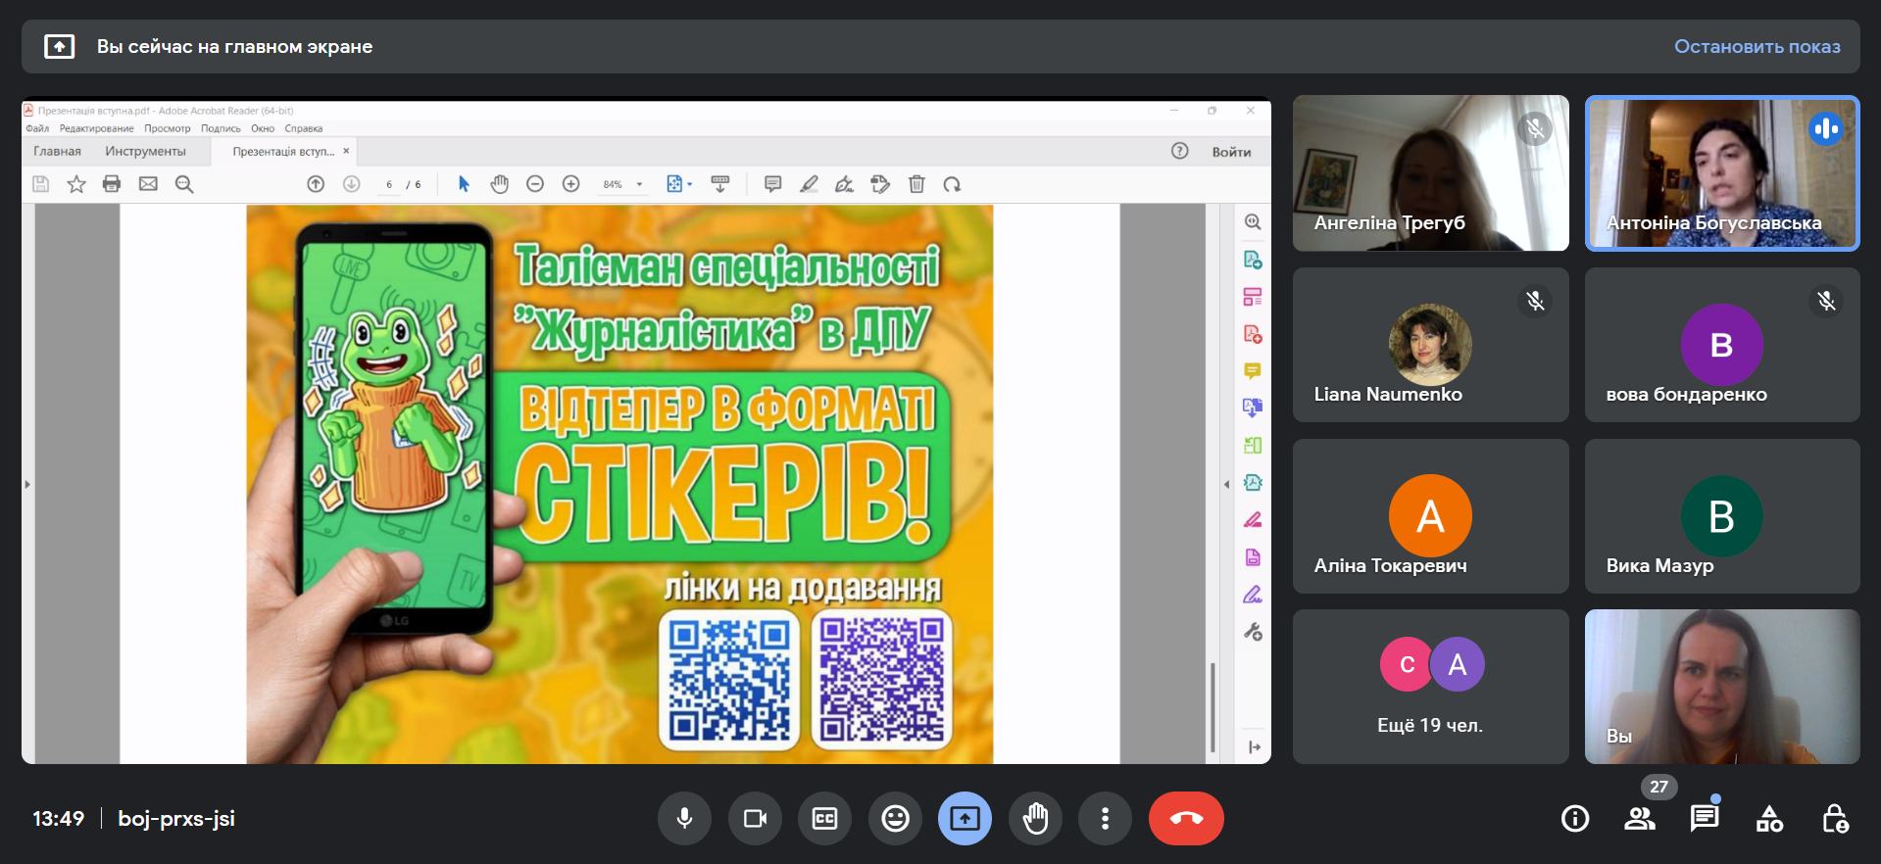Select Антоніна Богуславська video tile
The image size is (1881, 864).
[1722, 173]
